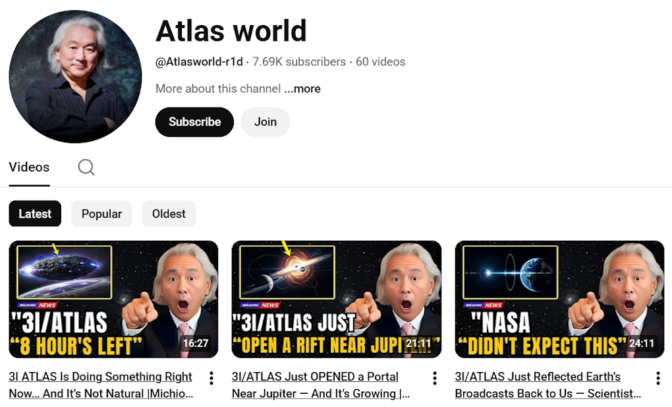672x407 pixels.
Task: Click the Atlas world channel name heading
Action: (231, 31)
